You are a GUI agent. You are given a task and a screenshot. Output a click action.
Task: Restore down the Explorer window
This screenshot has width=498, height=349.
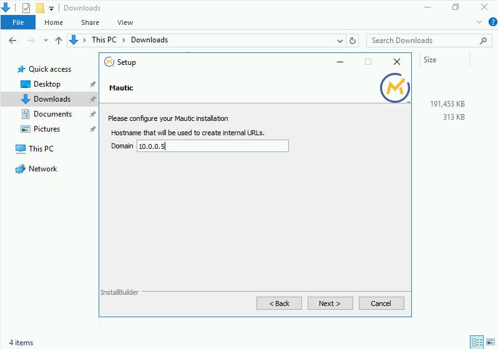(x=456, y=7)
